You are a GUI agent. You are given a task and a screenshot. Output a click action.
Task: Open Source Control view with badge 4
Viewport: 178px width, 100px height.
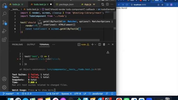coord(4,22)
